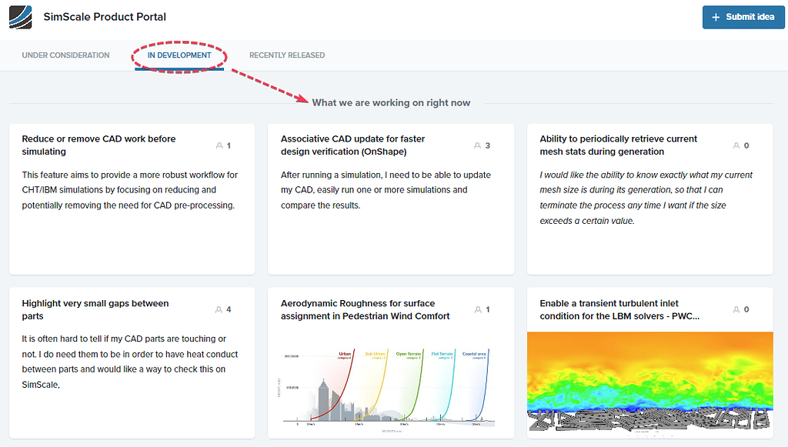The image size is (788, 447).
Task: Click the voter icon on 'Highlight very small gaps' card
Action: tap(219, 309)
